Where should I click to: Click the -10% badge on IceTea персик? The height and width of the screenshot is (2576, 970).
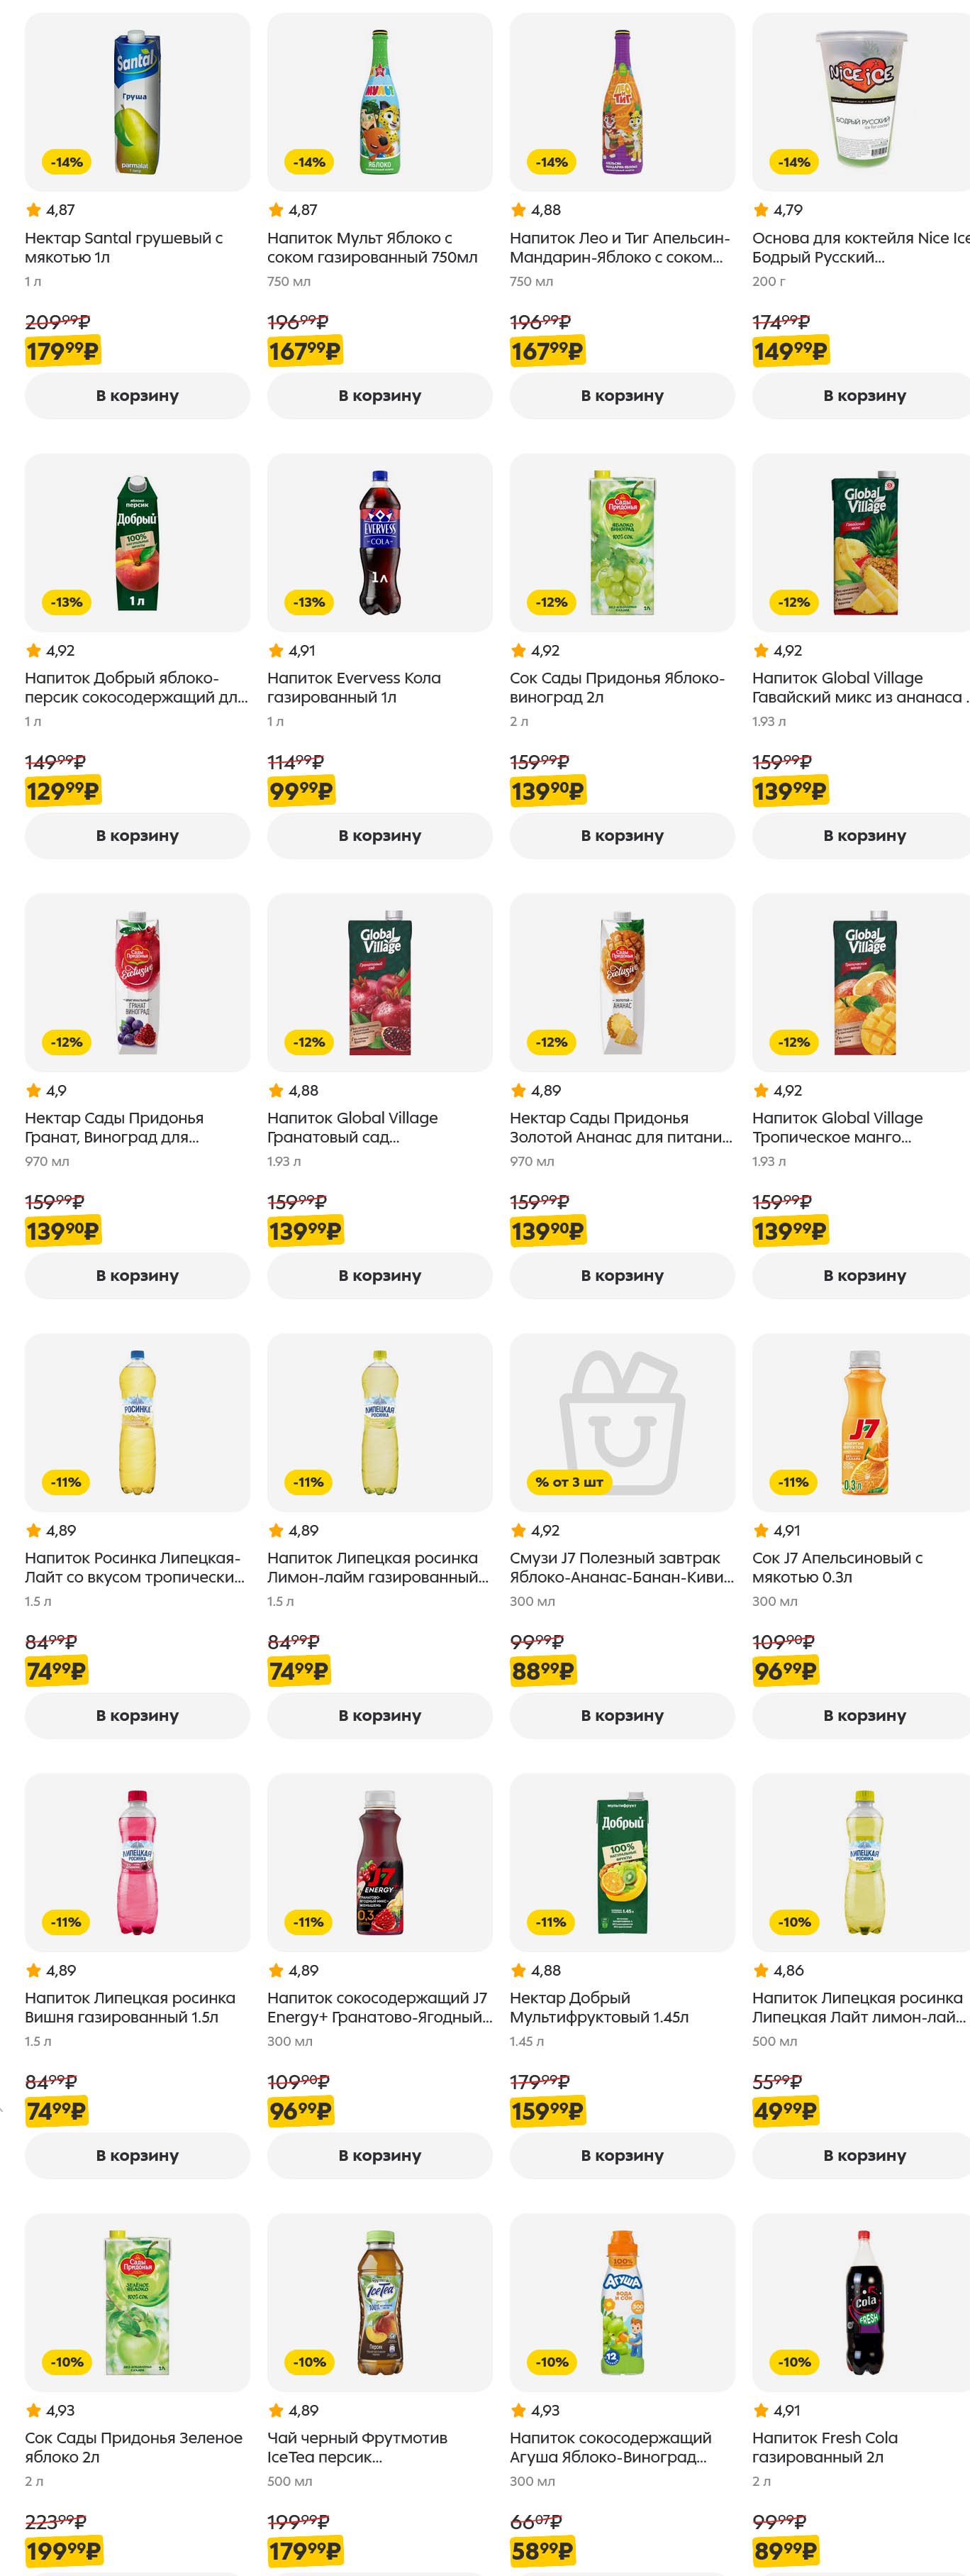[x=308, y=2362]
